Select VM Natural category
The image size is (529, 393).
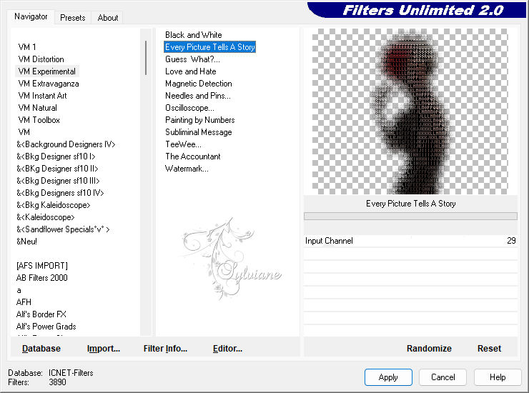tap(37, 108)
